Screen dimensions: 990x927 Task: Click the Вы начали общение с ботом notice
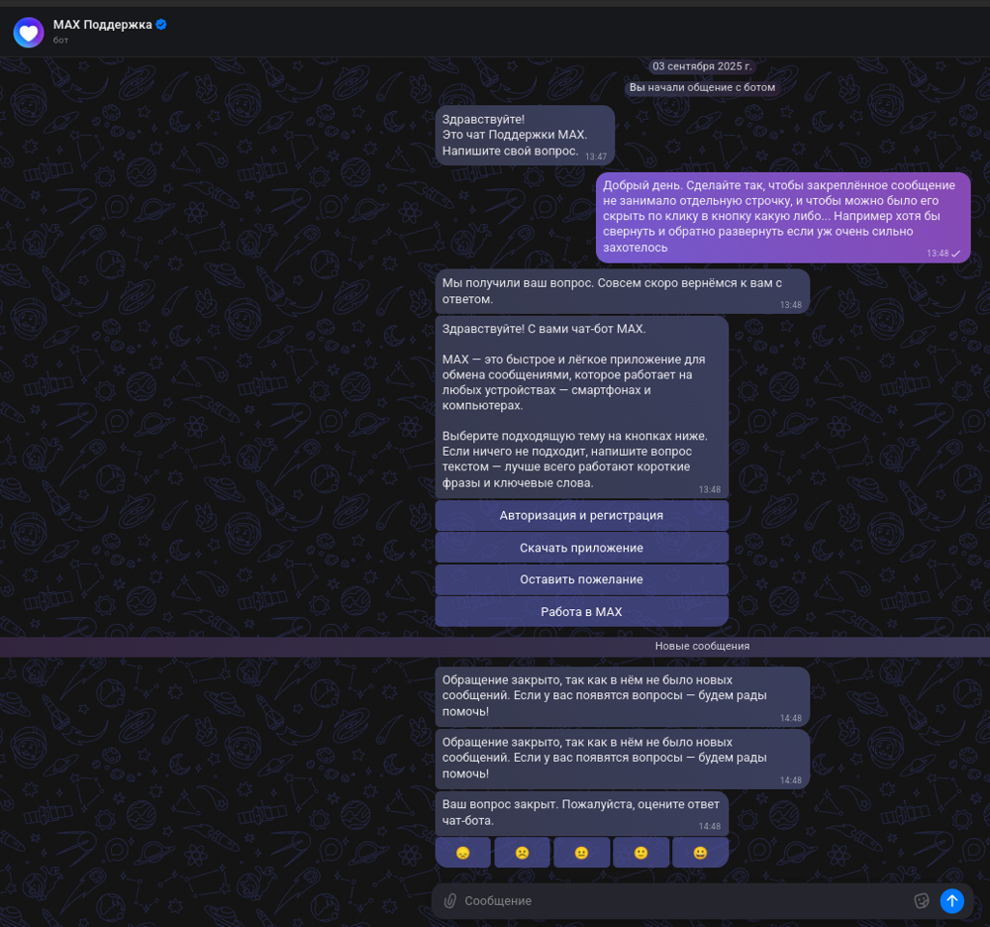click(702, 87)
